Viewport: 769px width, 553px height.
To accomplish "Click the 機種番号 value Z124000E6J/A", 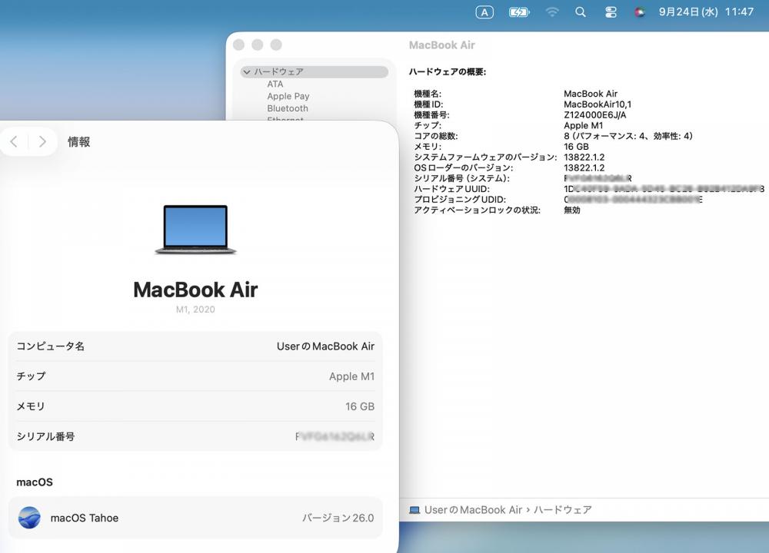I will pyautogui.click(x=595, y=115).
